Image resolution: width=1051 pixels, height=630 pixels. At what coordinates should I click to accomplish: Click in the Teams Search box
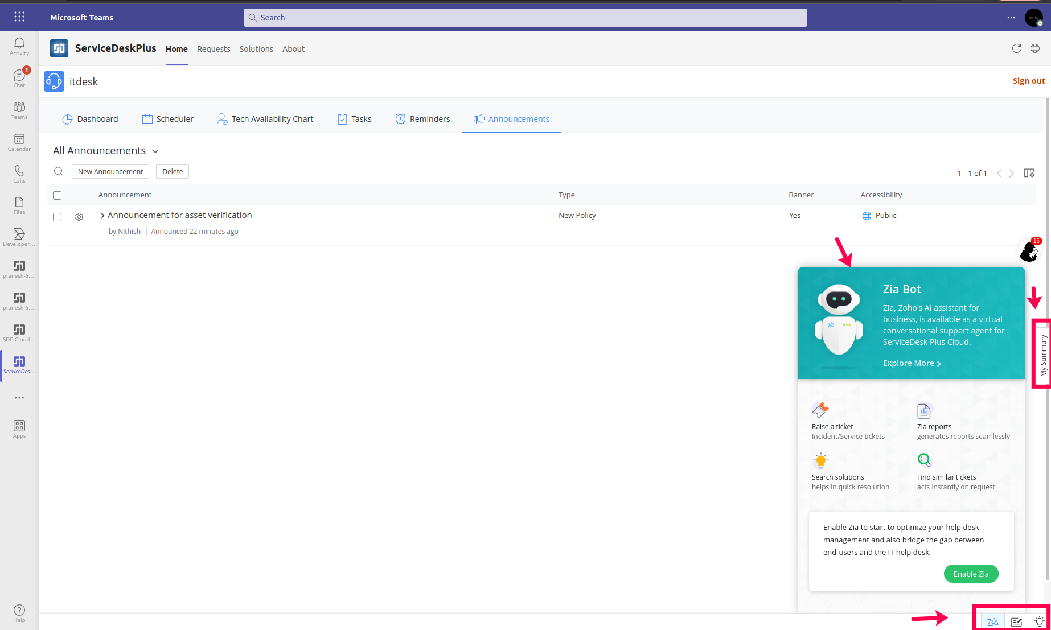coord(525,18)
